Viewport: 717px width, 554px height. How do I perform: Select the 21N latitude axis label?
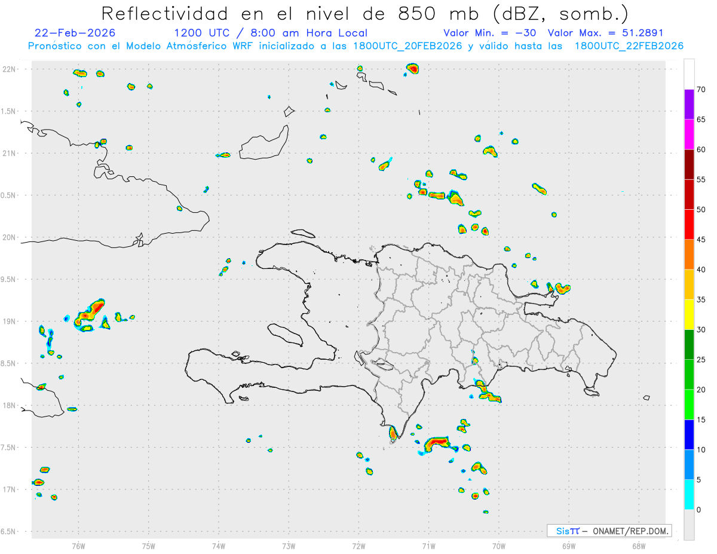pyautogui.click(x=9, y=153)
